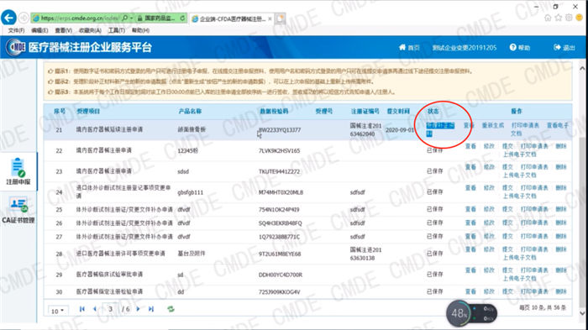
Task: Click the browser address bar URL
Action: (x=80, y=18)
